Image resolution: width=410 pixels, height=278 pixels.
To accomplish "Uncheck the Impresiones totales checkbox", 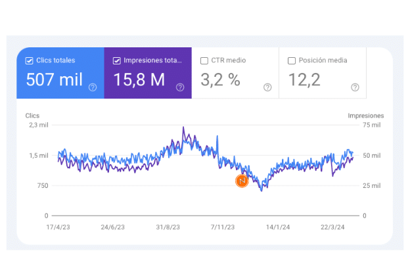I will pyautogui.click(x=117, y=60).
